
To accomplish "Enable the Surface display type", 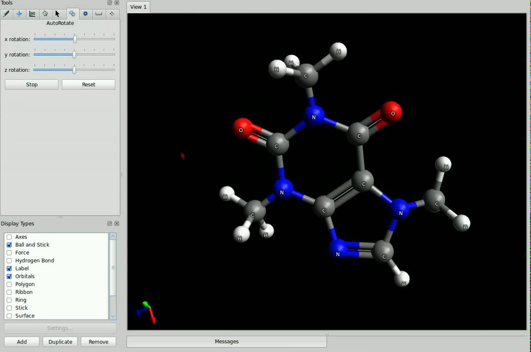I will [9, 315].
